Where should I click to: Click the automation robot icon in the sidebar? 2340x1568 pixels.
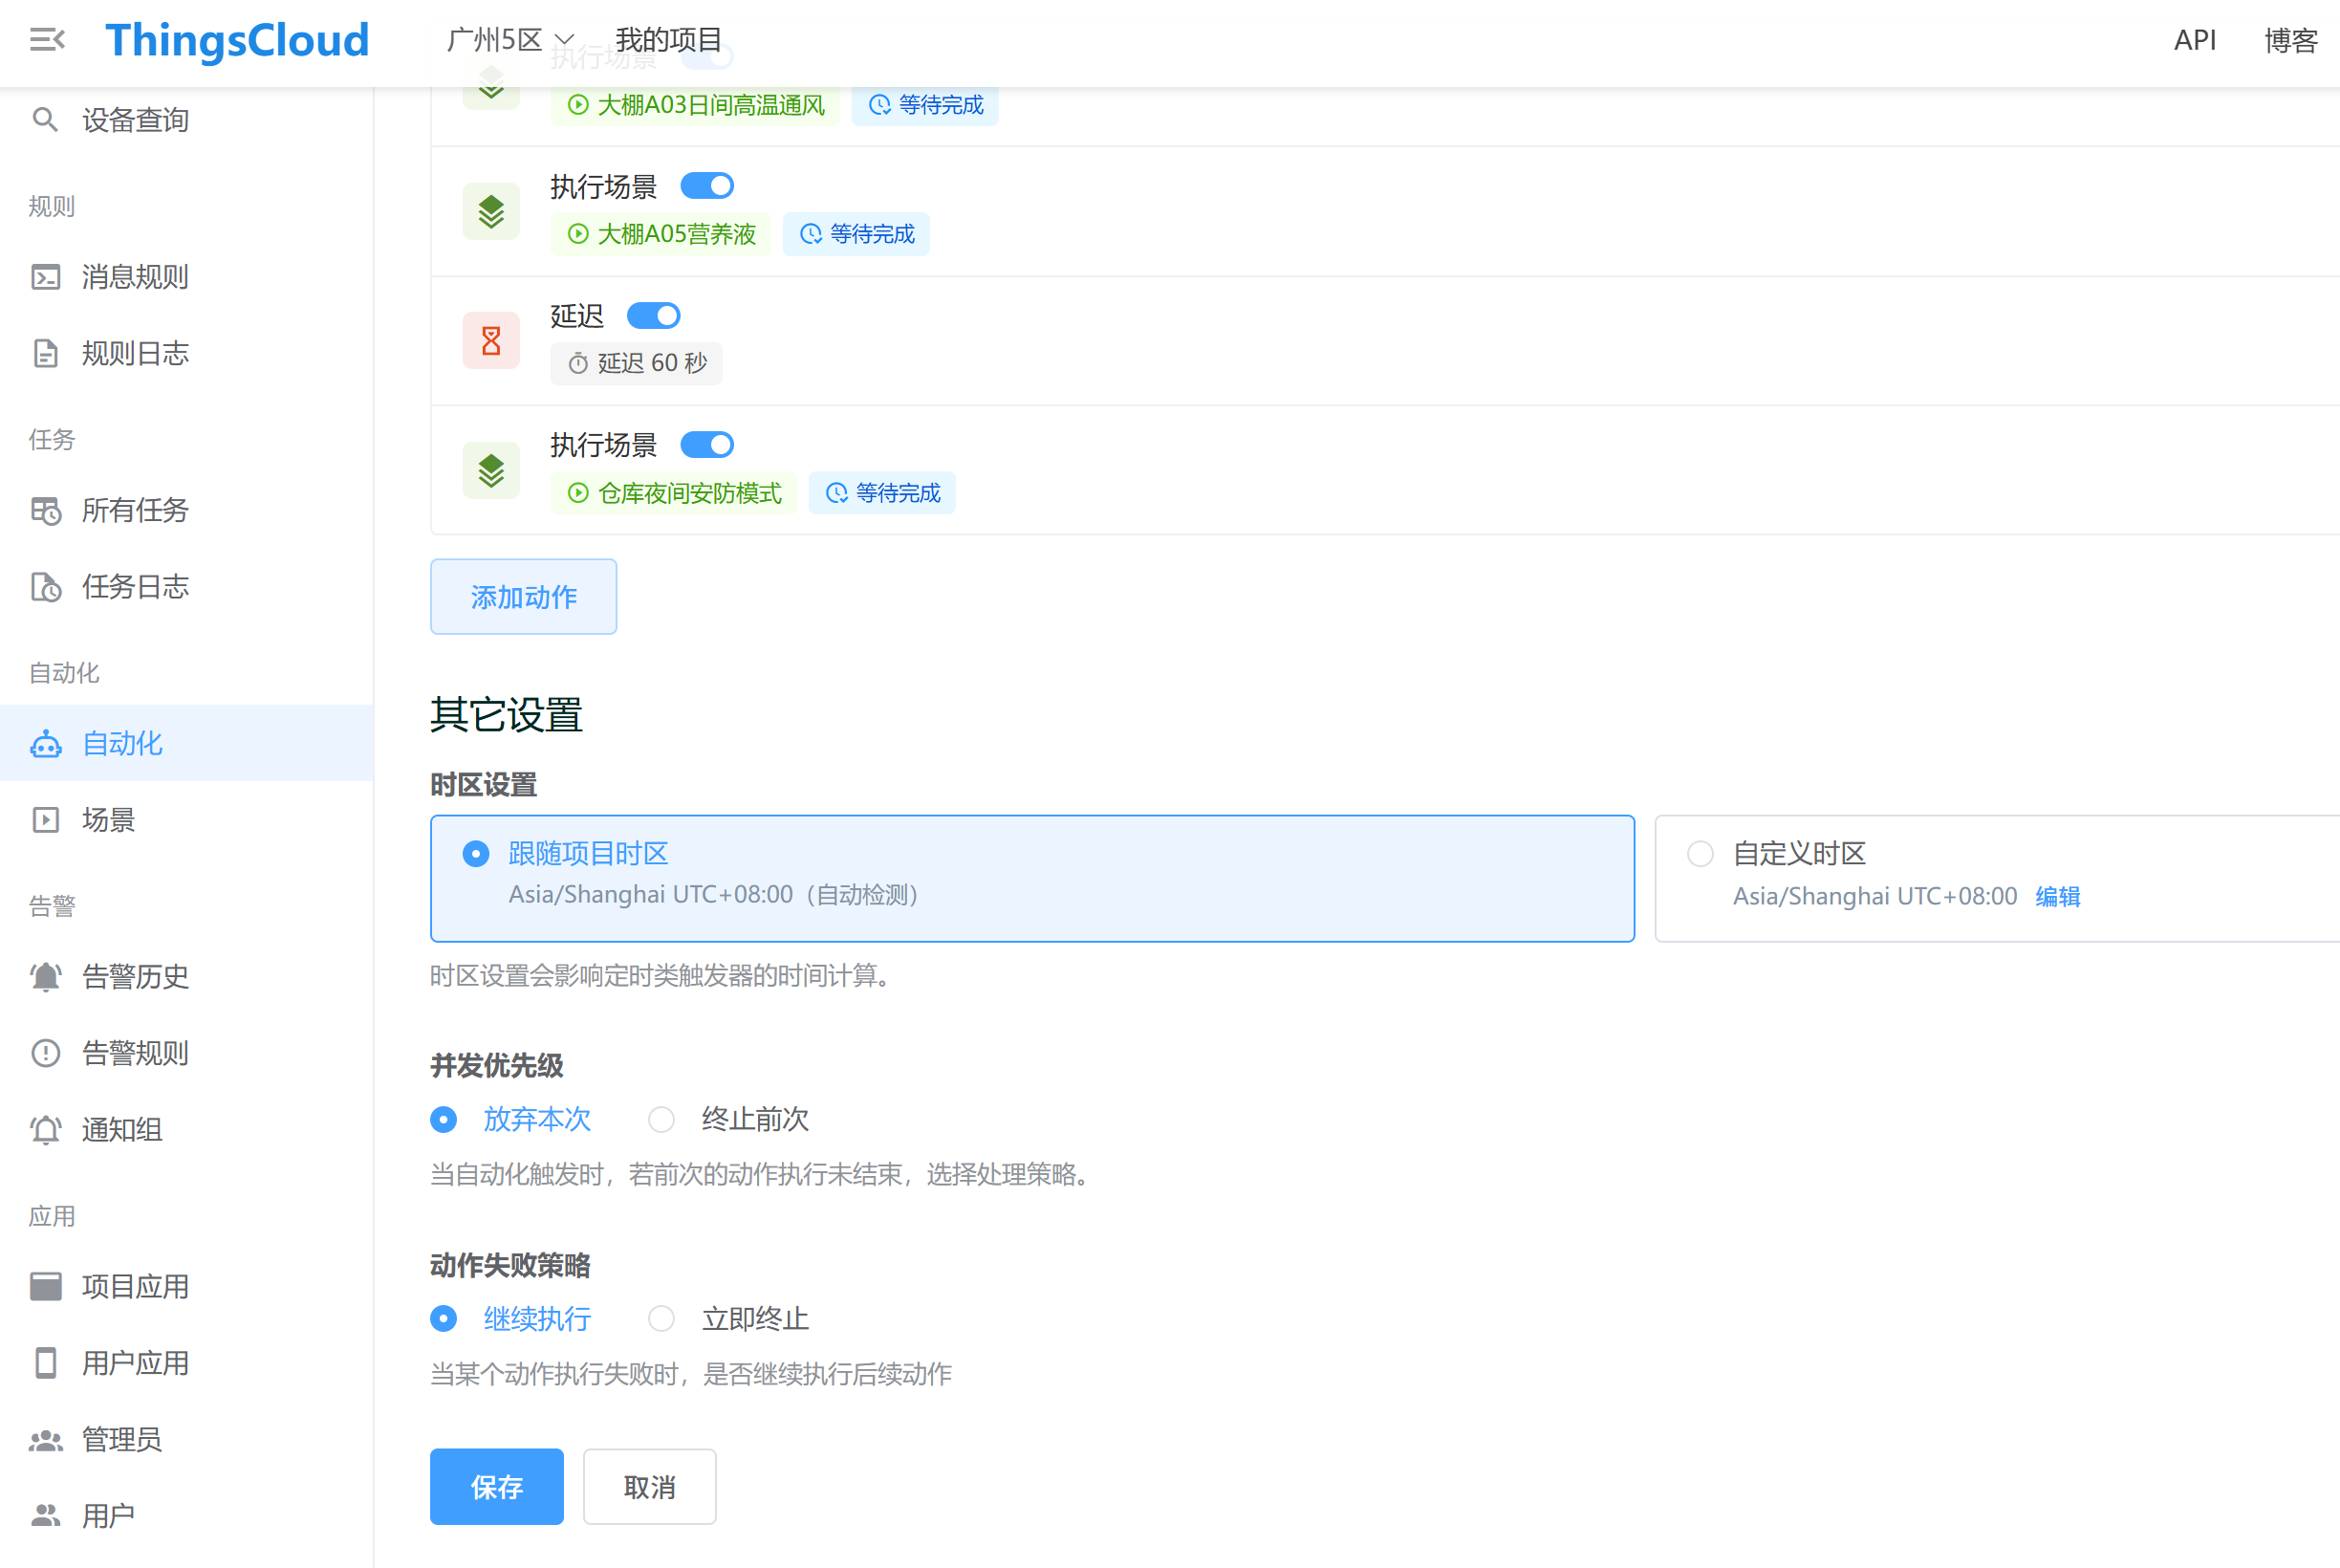click(46, 744)
